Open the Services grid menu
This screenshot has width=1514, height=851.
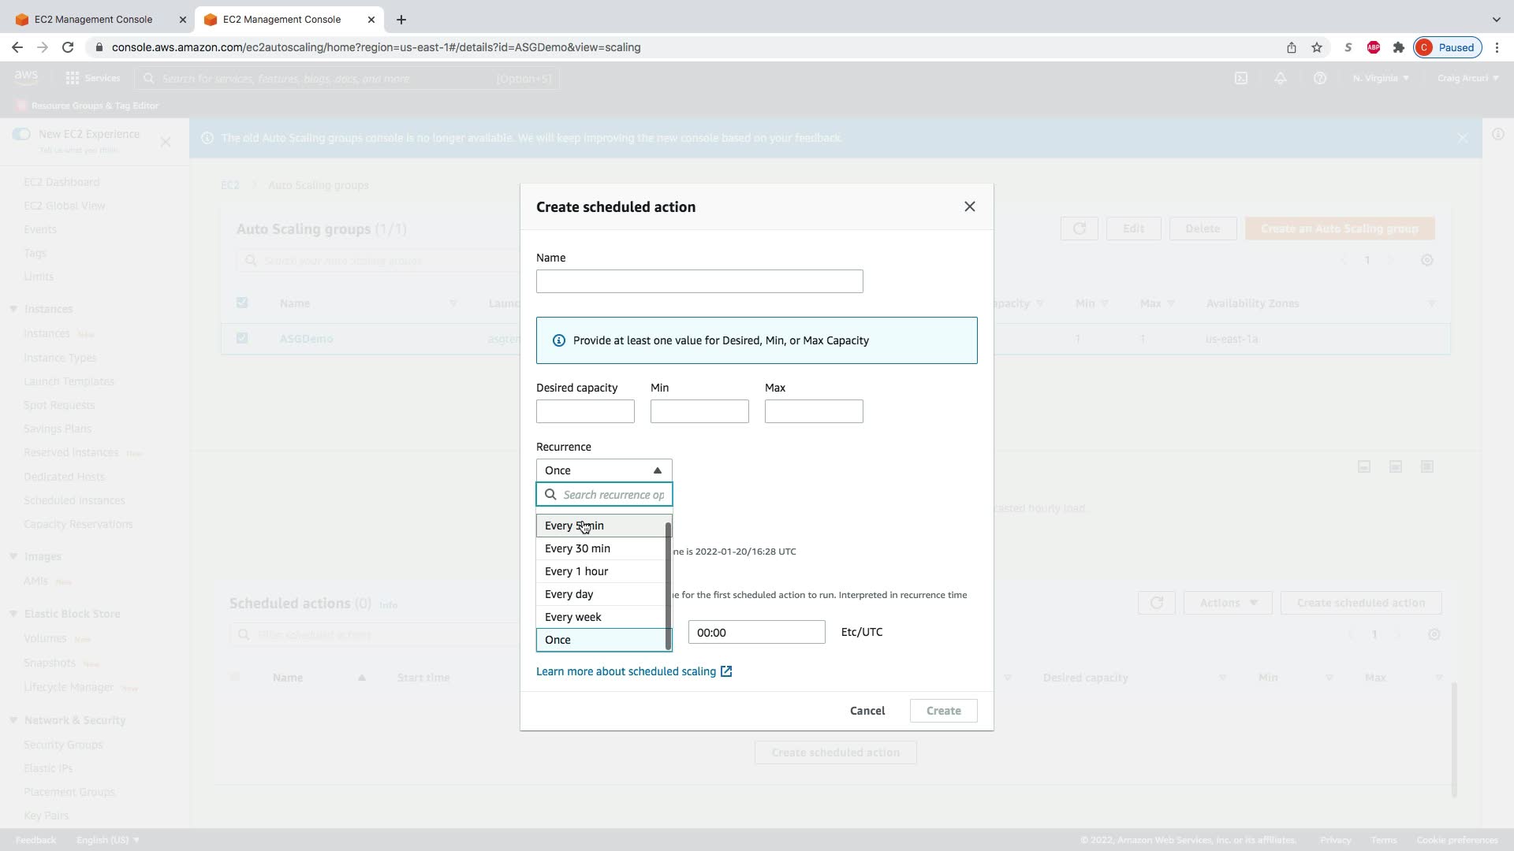point(73,78)
